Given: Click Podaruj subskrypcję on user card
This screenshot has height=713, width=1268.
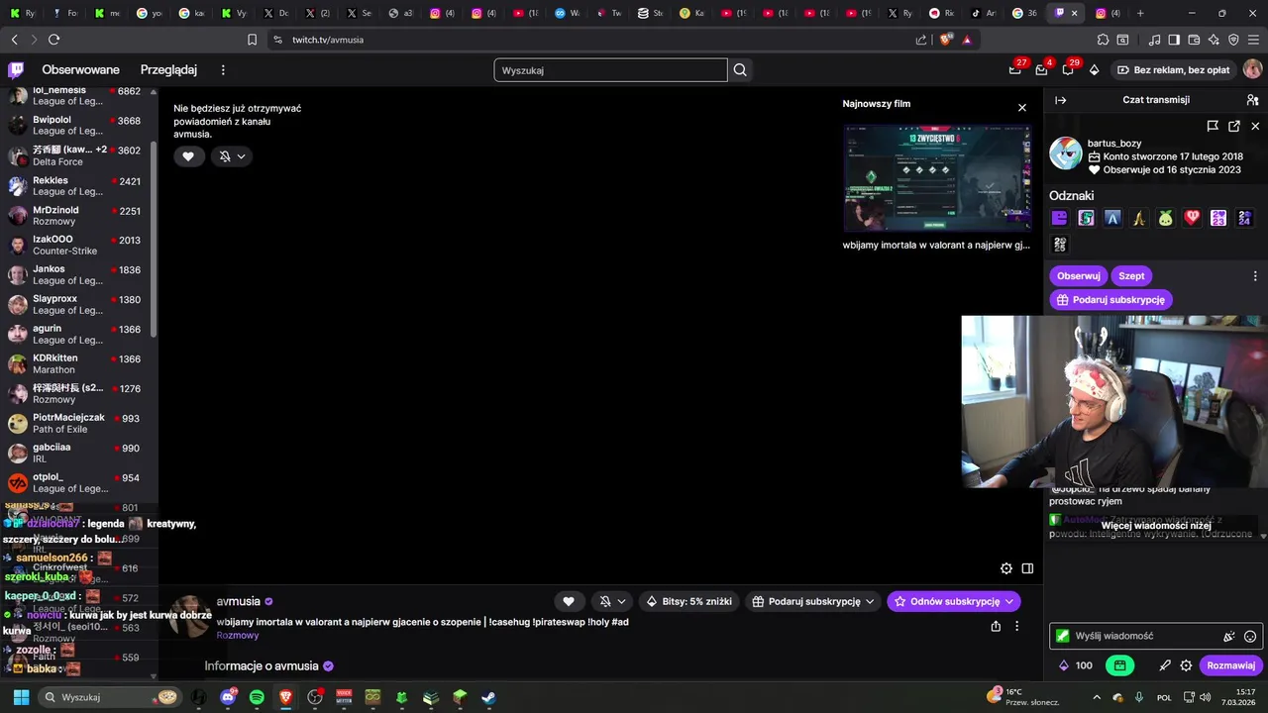Looking at the screenshot, I should (x=1110, y=299).
